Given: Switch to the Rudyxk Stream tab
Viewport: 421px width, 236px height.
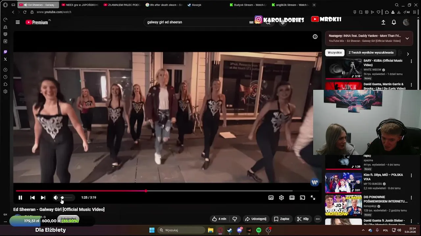Looking at the screenshot, I should [248, 5].
